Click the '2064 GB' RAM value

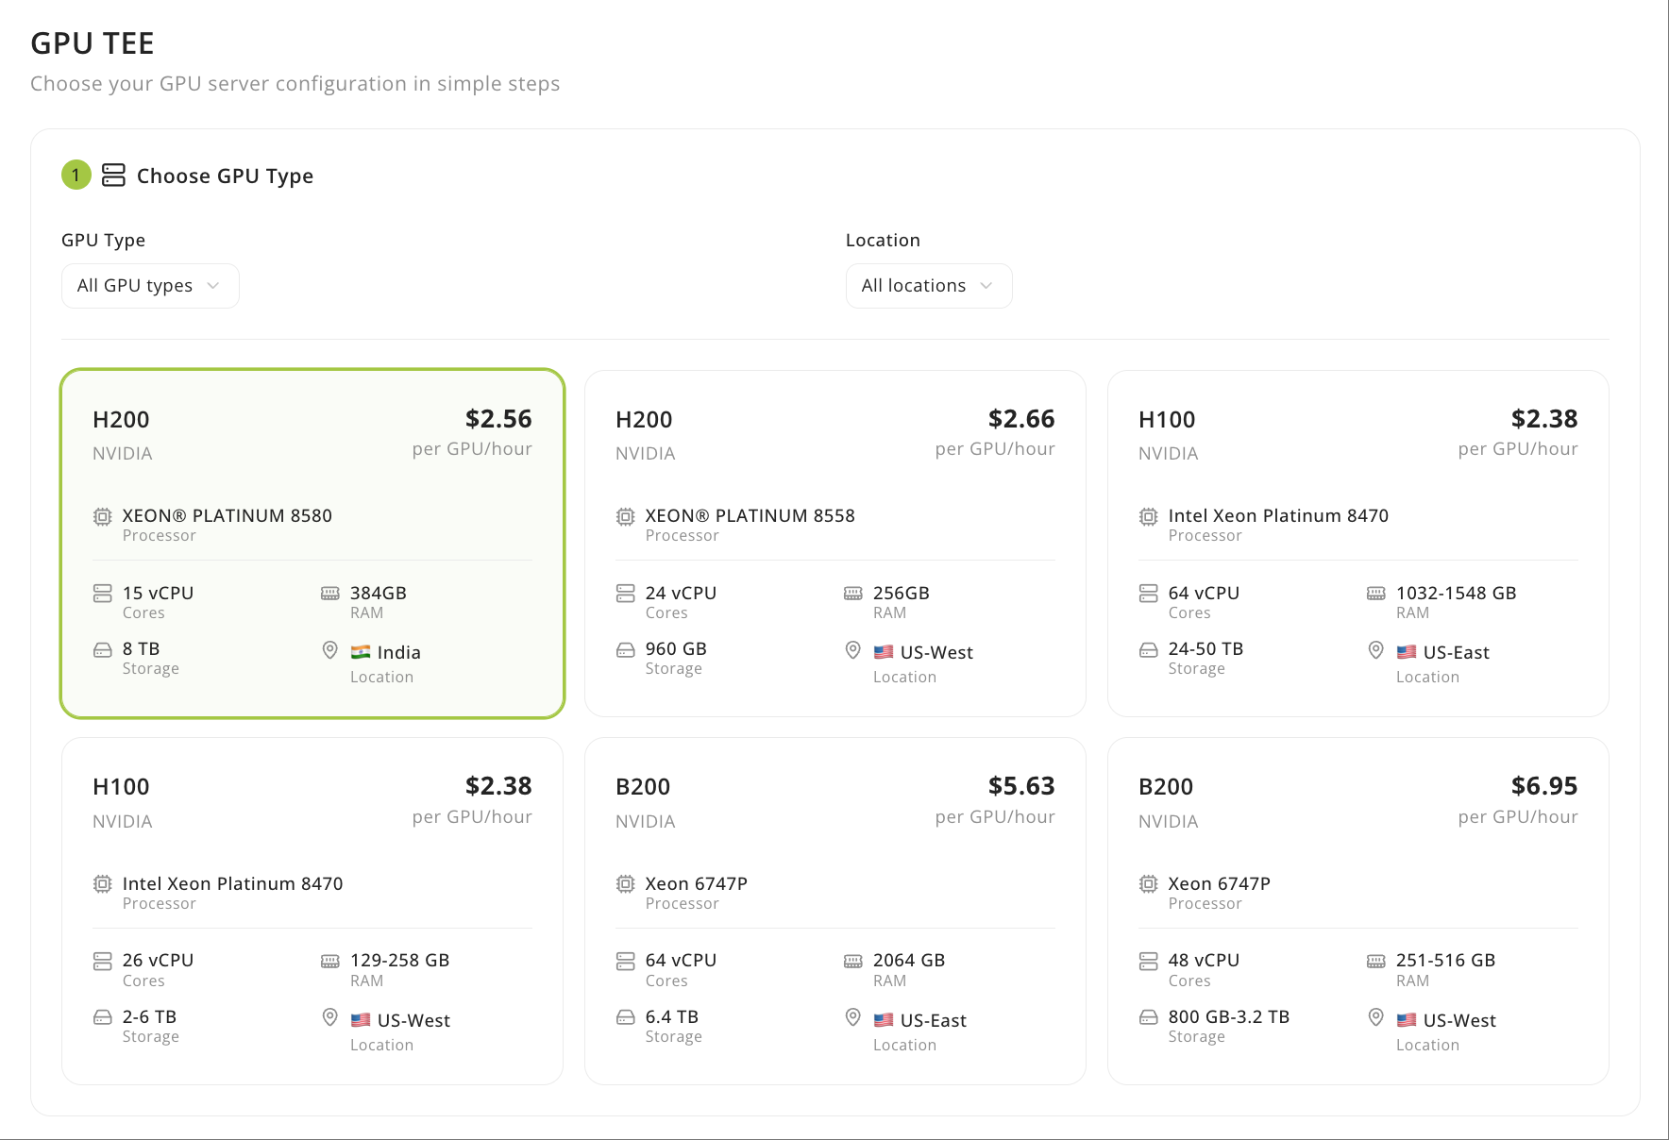point(909,960)
